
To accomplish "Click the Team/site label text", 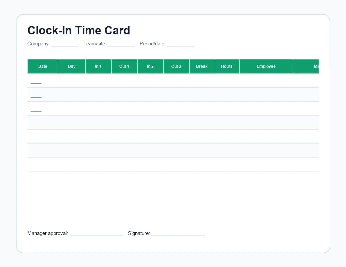I will 95,44.
